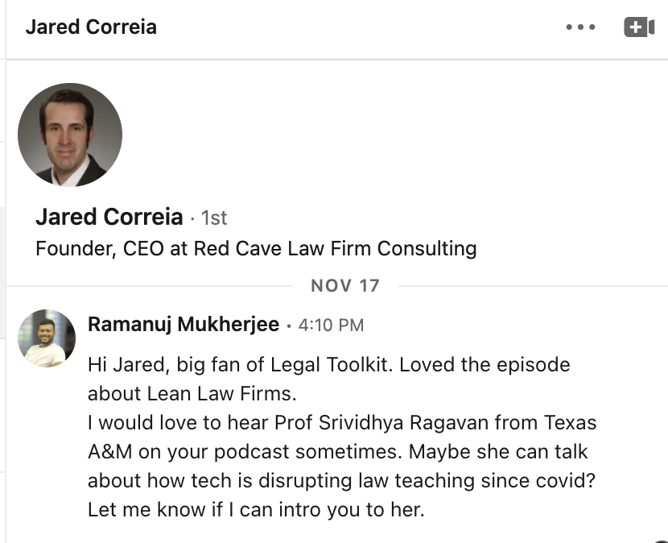This screenshot has height=543, width=668.
Task: Click the "Let me know if I can intro" line
Action: coord(256,509)
